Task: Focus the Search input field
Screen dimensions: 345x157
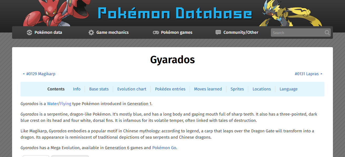Action: 301,33
